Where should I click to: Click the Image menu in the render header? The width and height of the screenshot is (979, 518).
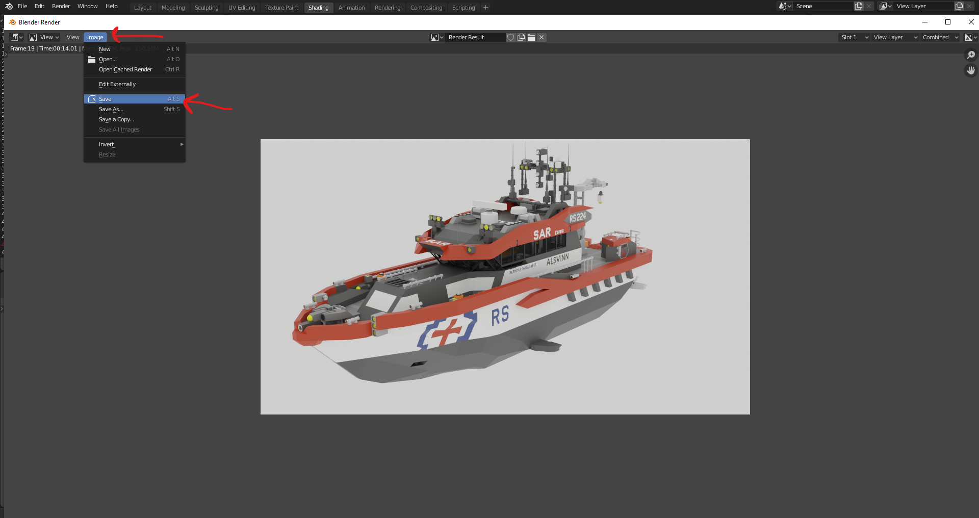pyautogui.click(x=95, y=37)
